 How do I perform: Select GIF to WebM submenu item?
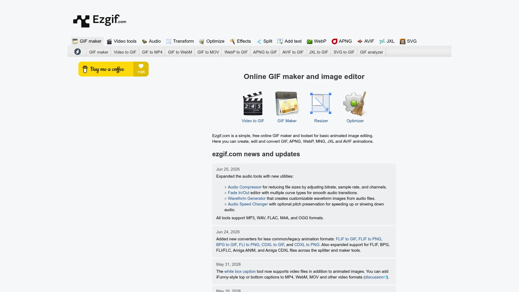180,52
